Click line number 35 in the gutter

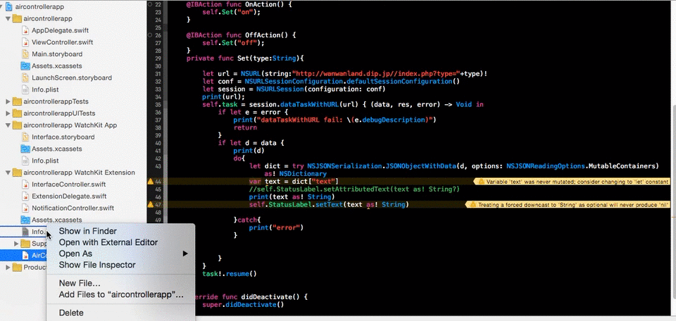[x=158, y=105]
